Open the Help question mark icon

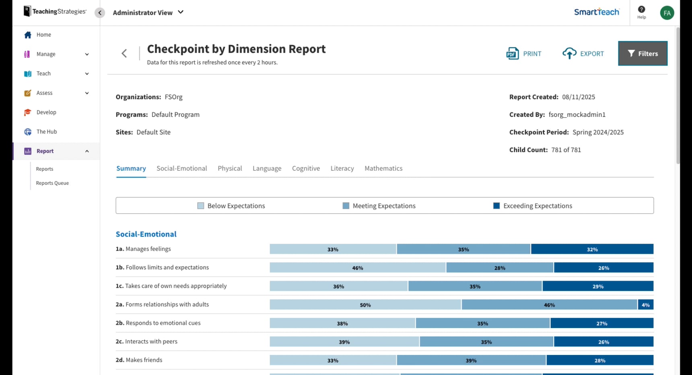point(641,10)
